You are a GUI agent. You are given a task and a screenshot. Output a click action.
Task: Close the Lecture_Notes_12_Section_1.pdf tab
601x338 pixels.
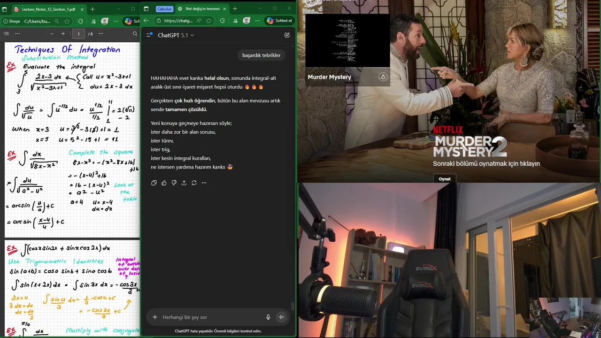coord(82,9)
